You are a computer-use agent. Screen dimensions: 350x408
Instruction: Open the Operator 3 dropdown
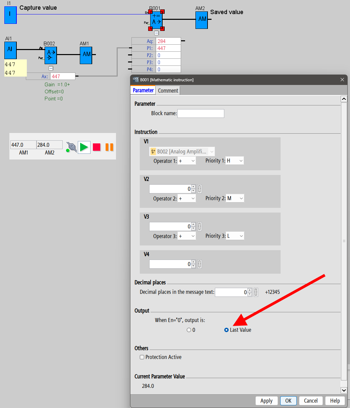[186, 236]
